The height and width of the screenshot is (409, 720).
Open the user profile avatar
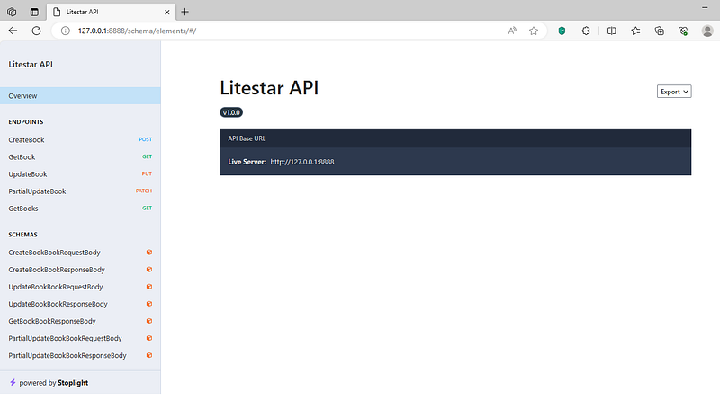pos(707,31)
